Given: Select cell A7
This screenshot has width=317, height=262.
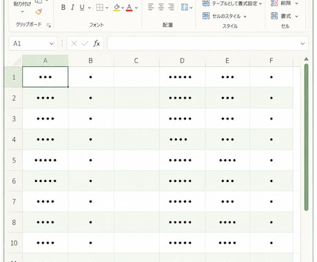Looking at the screenshot, I should pyautogui.click(x=45, y=201).
